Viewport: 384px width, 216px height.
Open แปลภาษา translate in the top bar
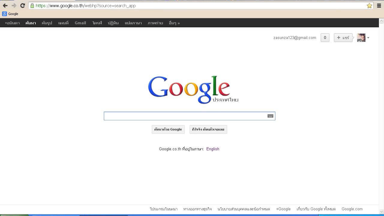pos(133,23)
